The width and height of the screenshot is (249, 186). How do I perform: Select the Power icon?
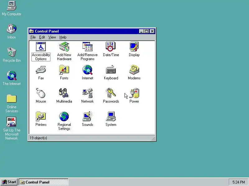click(134, 93)
